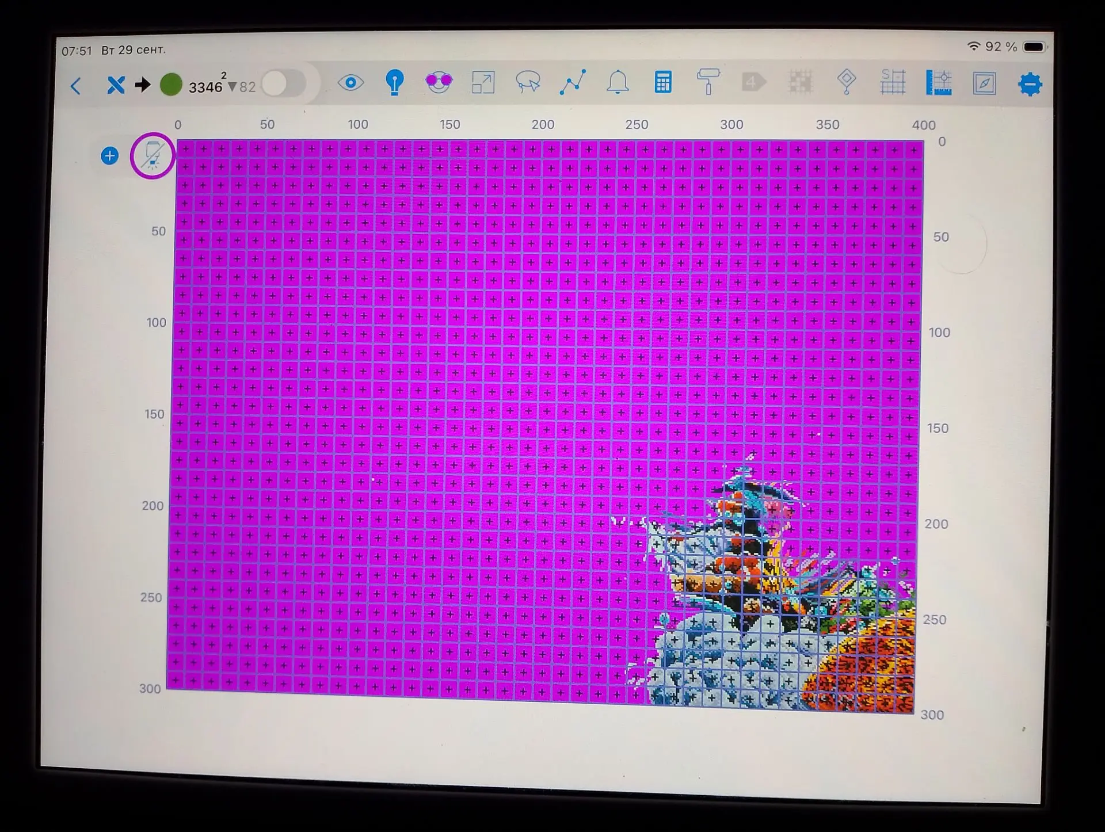The width and height of the screenshot is (1105, 832).
Task: Go back using the left chevron
Action: 75,86
